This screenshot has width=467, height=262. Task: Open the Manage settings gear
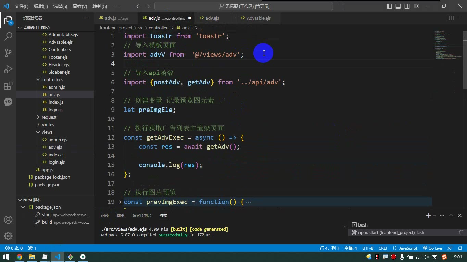pos(8,236)
